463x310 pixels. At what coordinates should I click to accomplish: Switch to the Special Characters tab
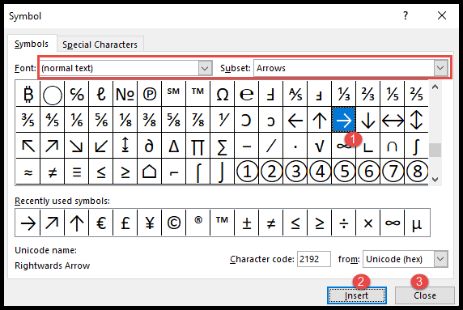pos(100,45)
